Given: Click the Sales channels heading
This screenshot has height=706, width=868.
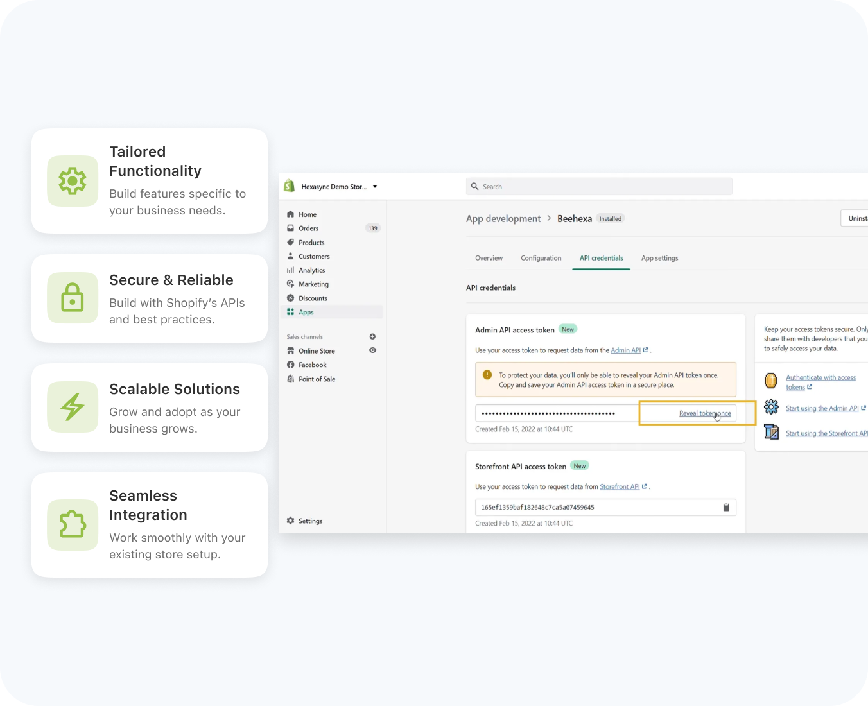Looking at the screenshot, I should click(305, 337).
